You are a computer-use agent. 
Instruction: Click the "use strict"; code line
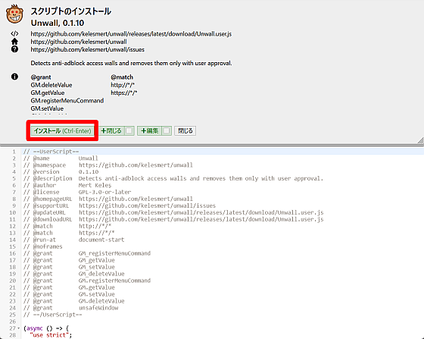click(x=51, y=335)
